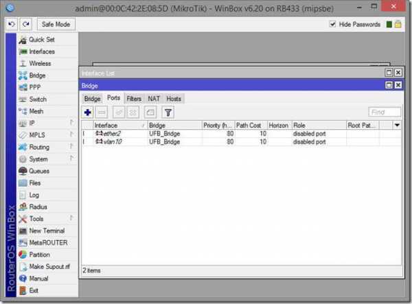
Task: Switch to the Bridge tab
Action: click(92, 99)
